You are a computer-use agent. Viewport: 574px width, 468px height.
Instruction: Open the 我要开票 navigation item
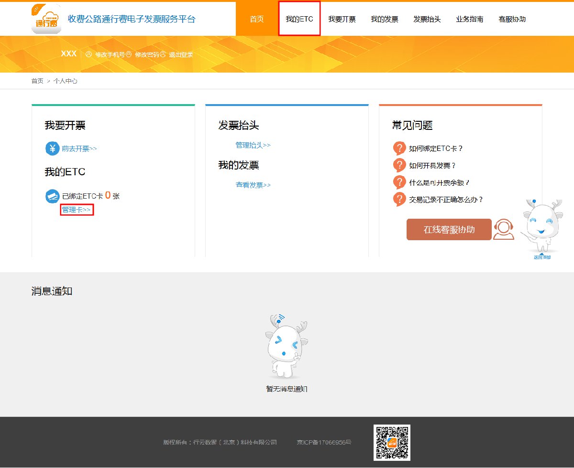[x=342, y=19]
